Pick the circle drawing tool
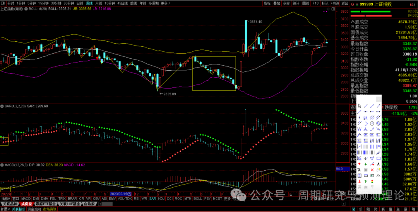 click(x=372, y=123)
